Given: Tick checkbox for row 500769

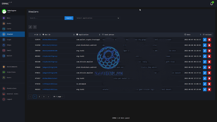Looking at the screenshot, I should click(31, 51).
